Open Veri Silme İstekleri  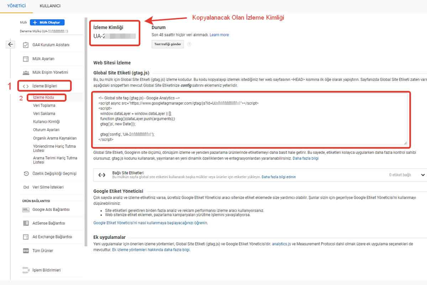click(48, 187)
